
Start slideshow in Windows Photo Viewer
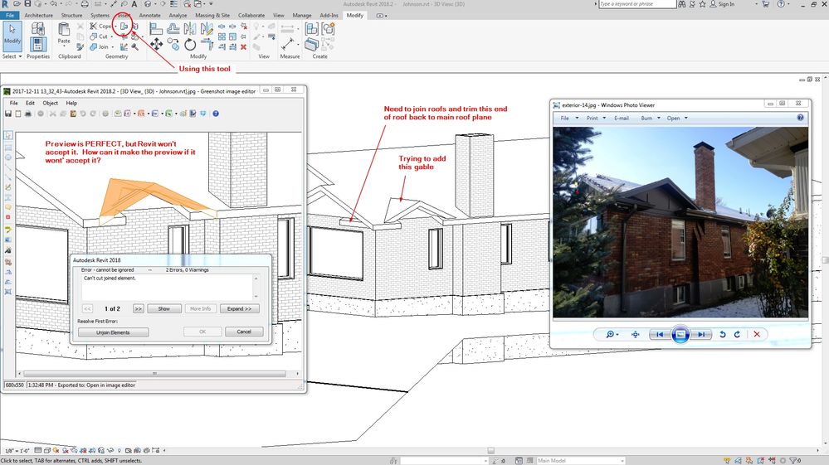[680, 334]
